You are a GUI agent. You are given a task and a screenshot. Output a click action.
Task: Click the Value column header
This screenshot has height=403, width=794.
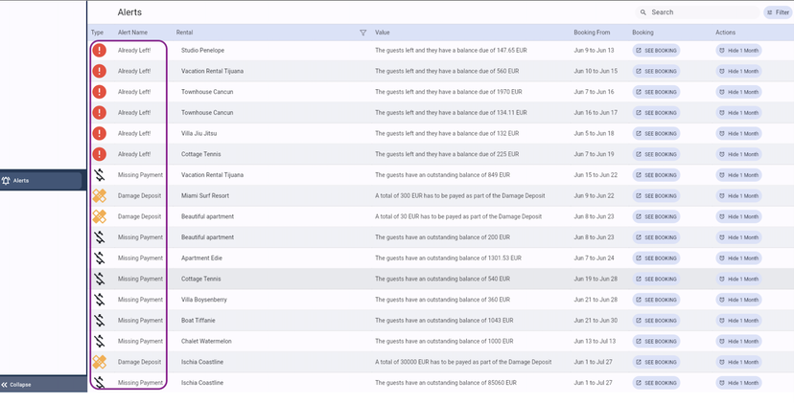(x=383, y=33)
